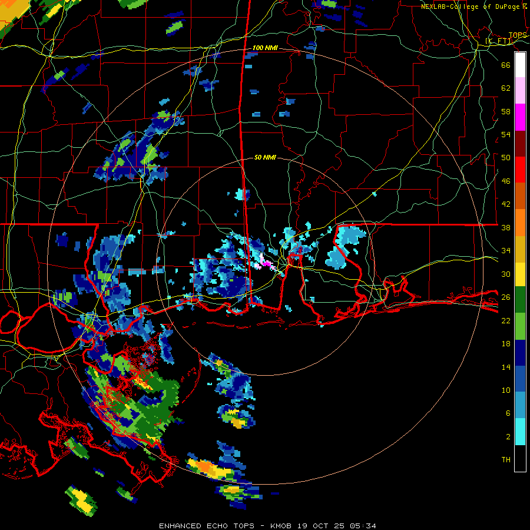This screenshot has width=530, height=530.
Task: Click the legend value 46
Action: [x=506, y=181]
